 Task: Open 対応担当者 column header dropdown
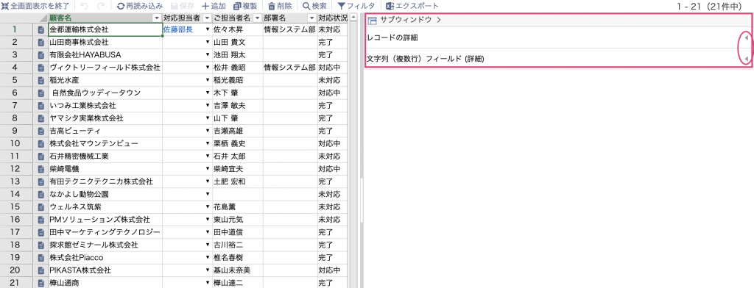(207, 18)
